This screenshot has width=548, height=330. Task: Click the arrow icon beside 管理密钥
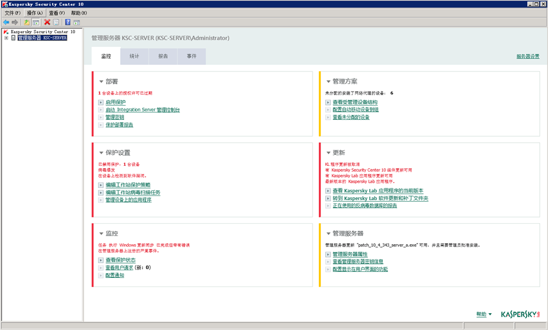tap(101, 118)
